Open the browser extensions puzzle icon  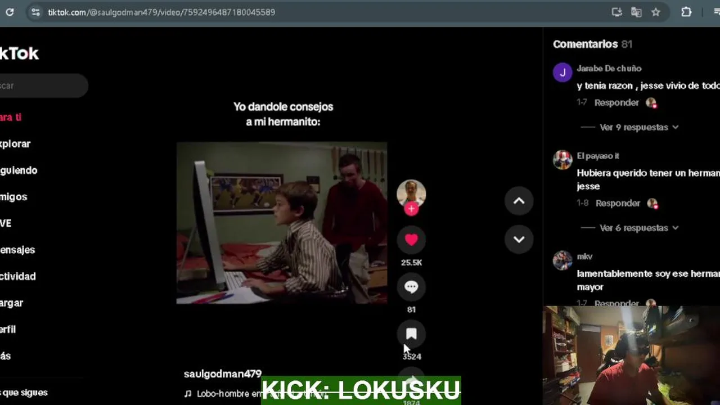[x=686, y=12]
